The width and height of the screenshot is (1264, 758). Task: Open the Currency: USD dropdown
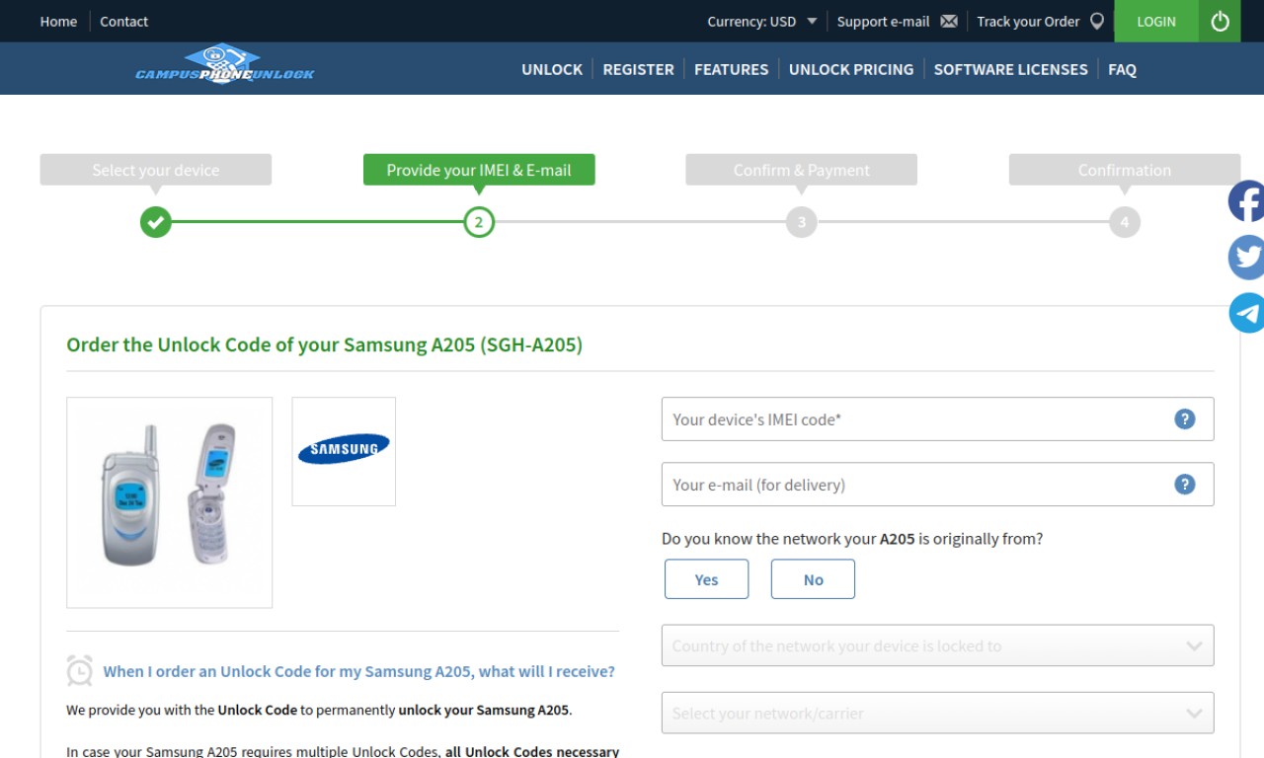(761, 22)
